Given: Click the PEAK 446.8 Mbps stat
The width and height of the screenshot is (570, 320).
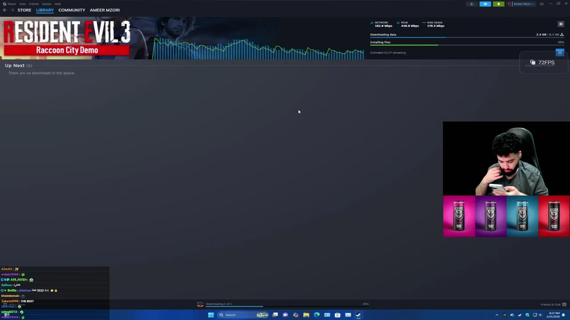Looking at the screenshot, I should click(x=407, y=24).
